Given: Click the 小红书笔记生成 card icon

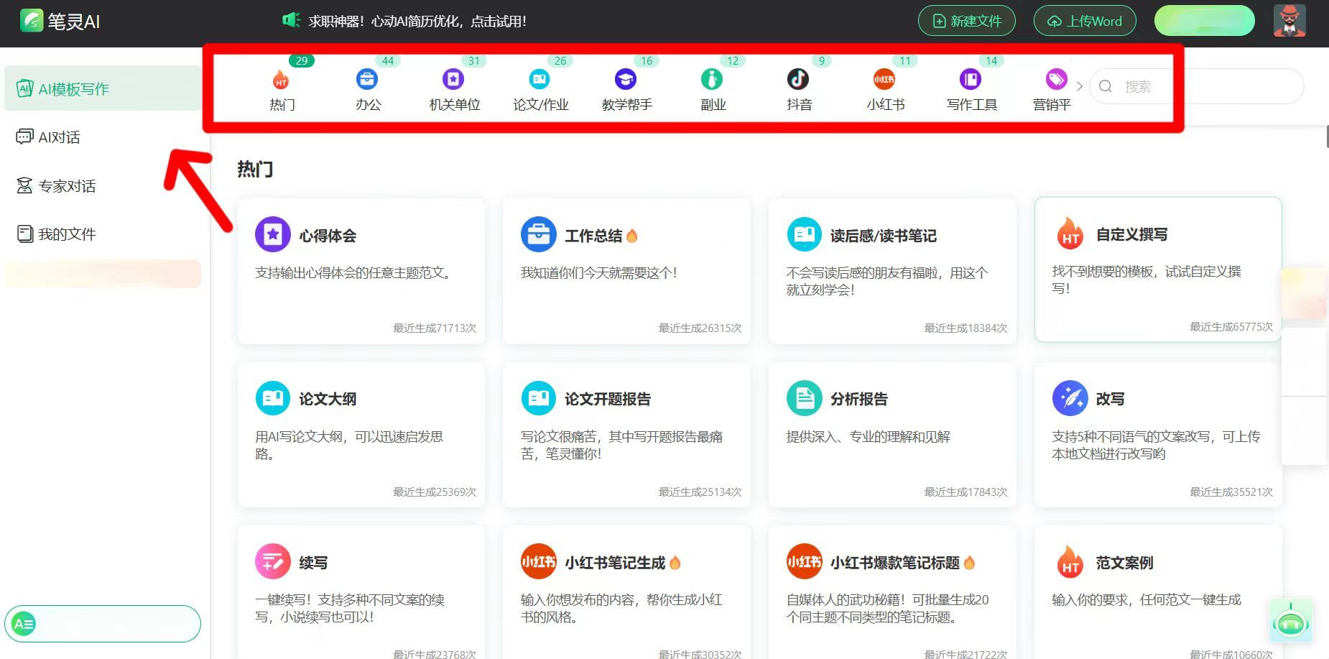Looking at the screenshot, I should point(539,561).
